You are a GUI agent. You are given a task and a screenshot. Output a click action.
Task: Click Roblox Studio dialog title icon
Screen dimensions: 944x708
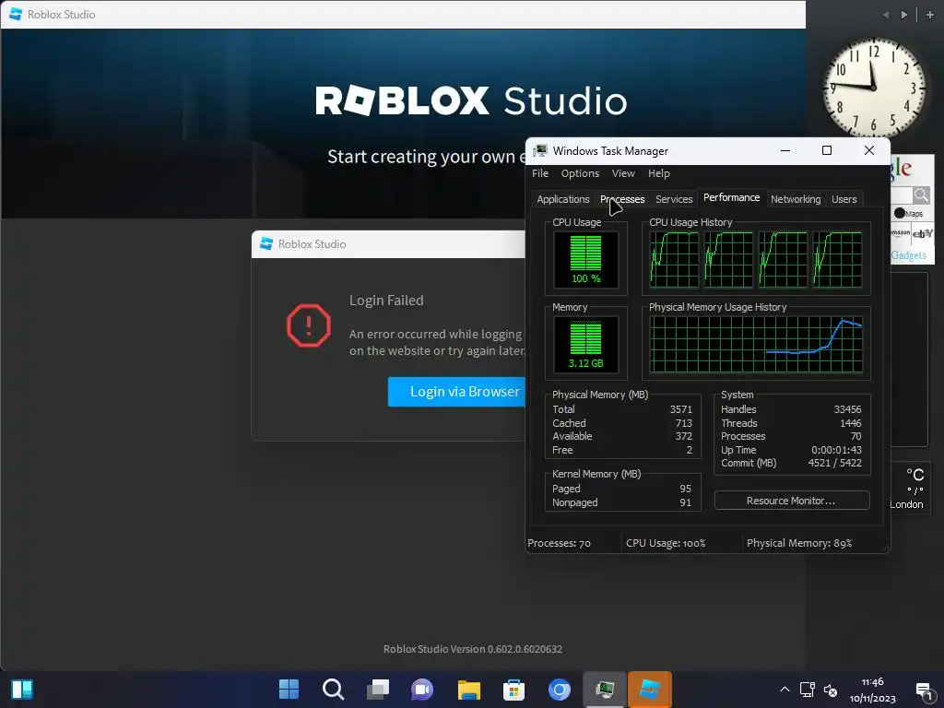[265, 243]
